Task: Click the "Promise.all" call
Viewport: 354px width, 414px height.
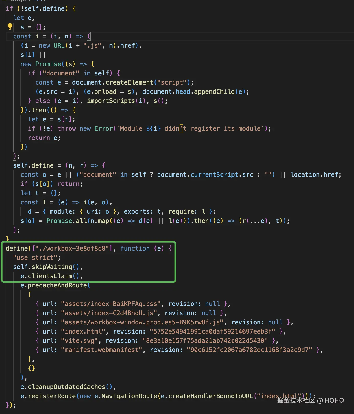Action: pos(67,221)
